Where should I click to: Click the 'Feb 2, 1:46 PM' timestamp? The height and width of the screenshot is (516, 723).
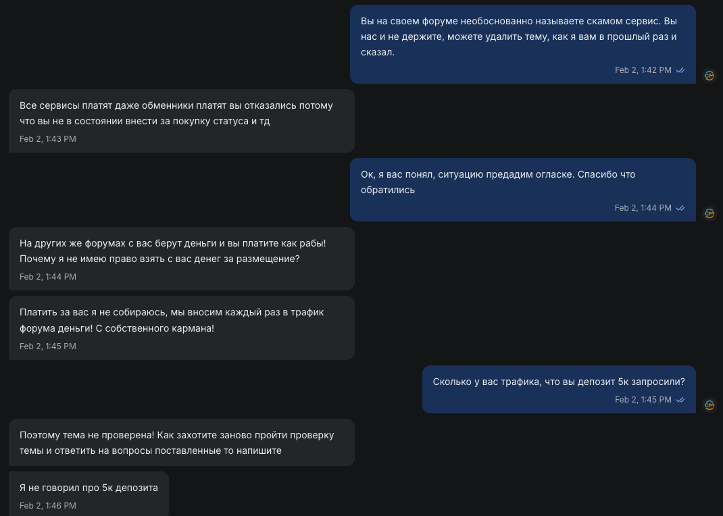coord(48,506)
